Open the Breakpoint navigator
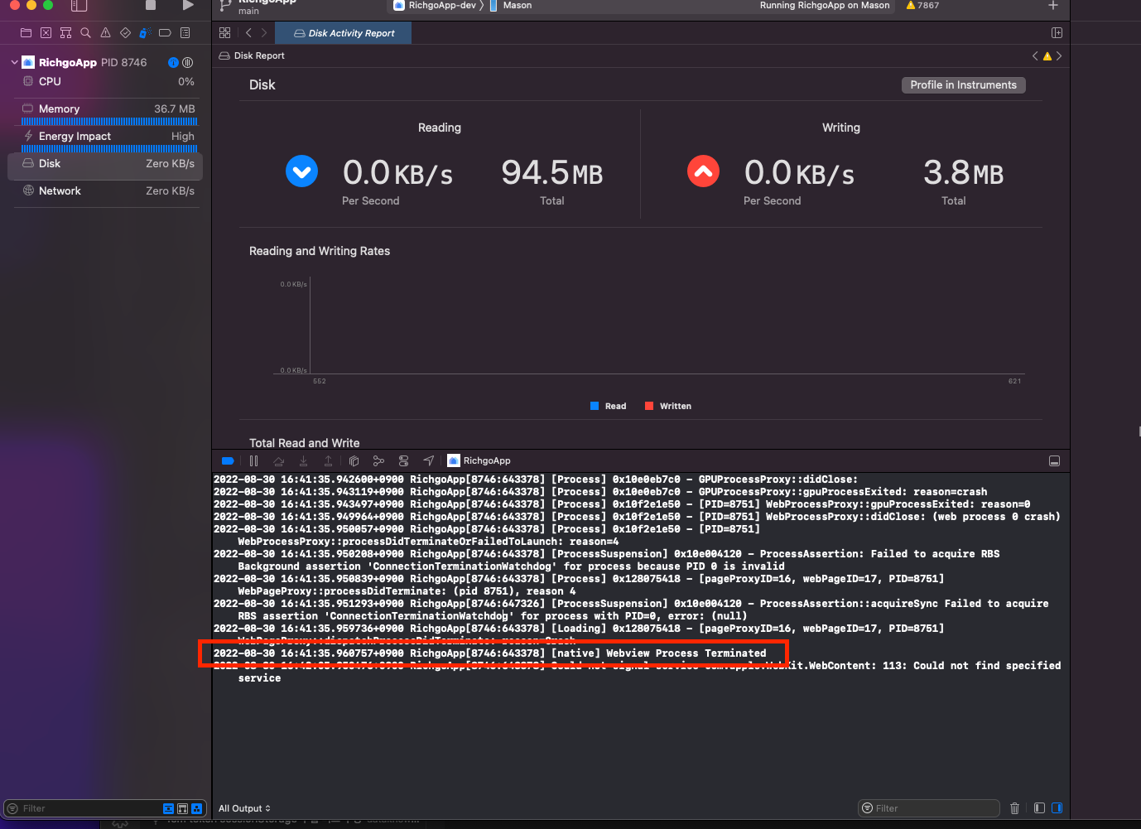The height and width of the screenshot is (829, 1141). (x=165, y=33)
